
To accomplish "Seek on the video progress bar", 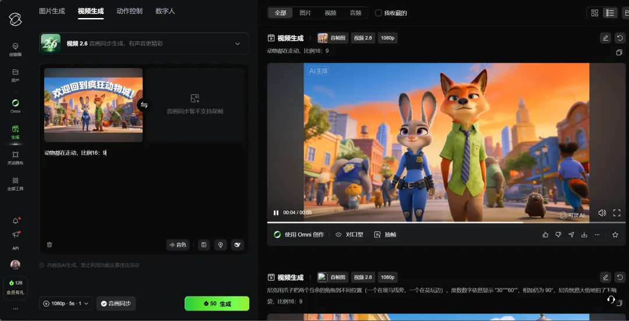I will 446,222.
